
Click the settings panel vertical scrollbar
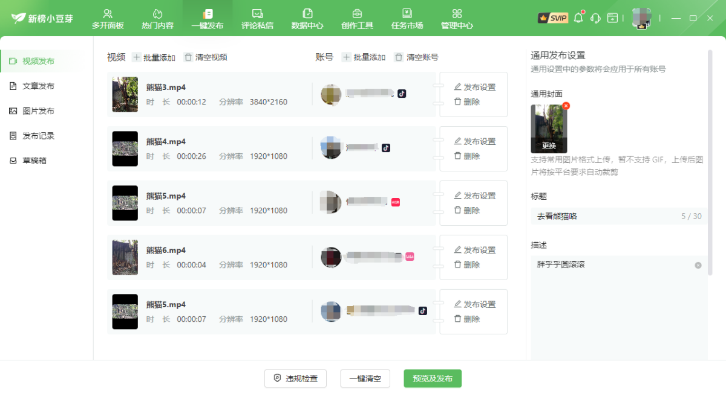710,163
